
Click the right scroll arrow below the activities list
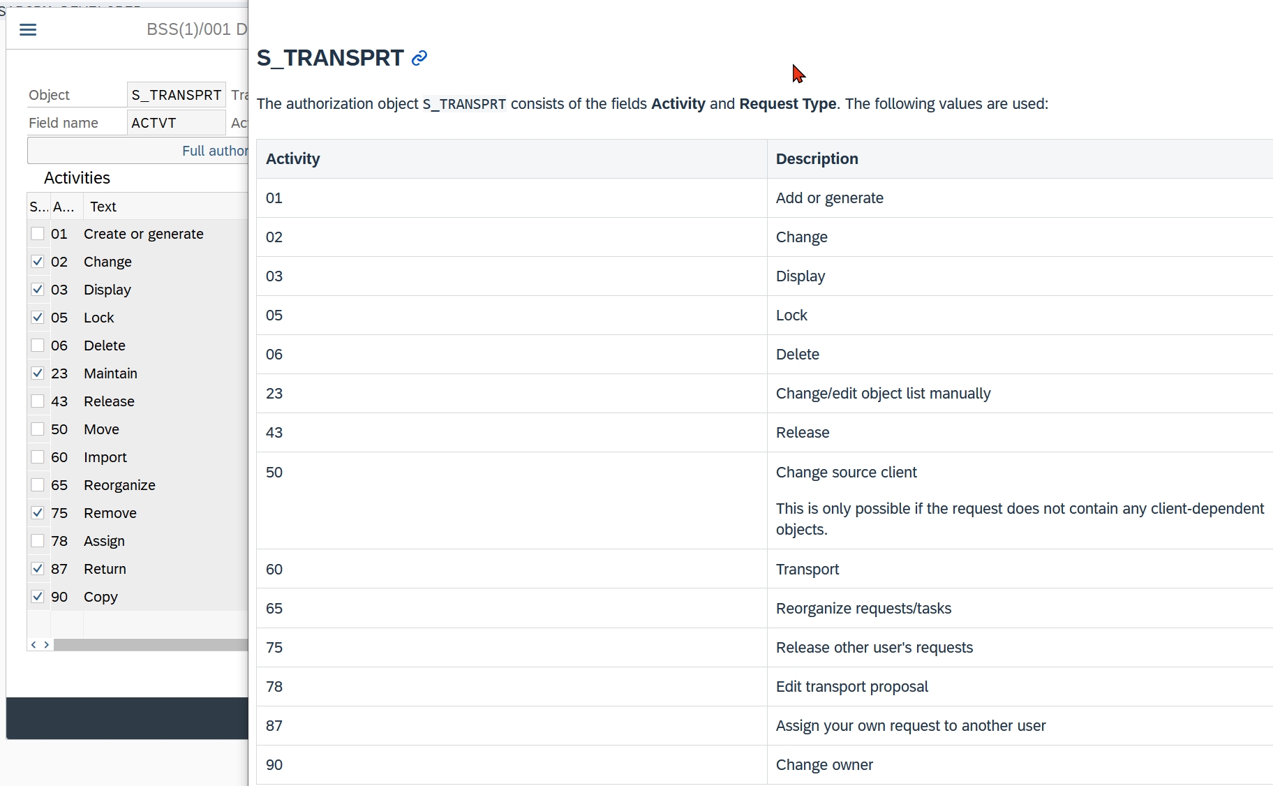[47, 645]
